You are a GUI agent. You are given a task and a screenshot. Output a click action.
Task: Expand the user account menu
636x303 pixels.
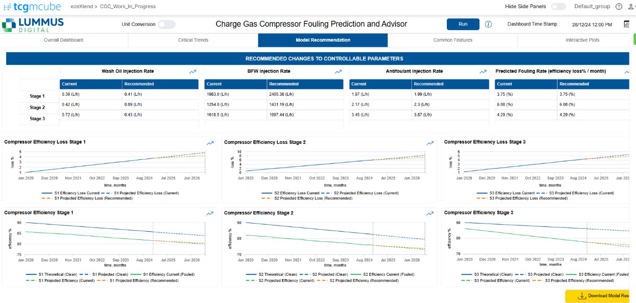tap(631, 7)
